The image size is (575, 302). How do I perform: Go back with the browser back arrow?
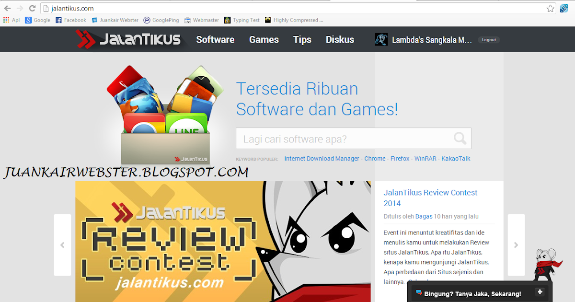7,8
